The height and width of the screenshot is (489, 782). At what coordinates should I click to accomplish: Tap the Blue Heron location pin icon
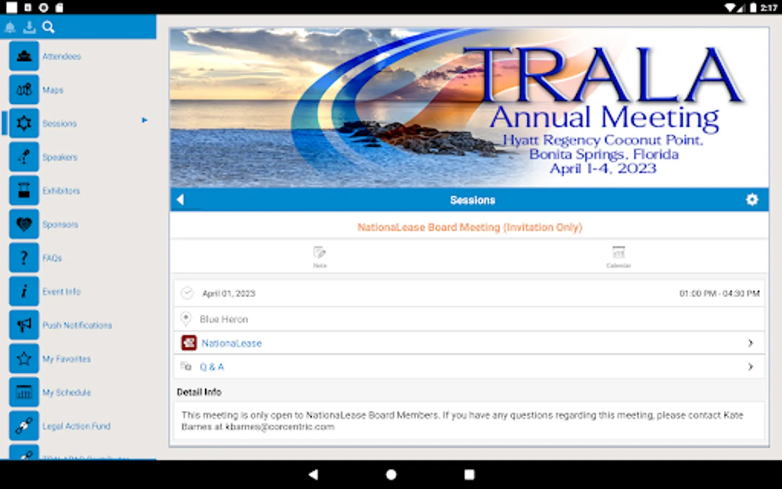pos(186,318)
